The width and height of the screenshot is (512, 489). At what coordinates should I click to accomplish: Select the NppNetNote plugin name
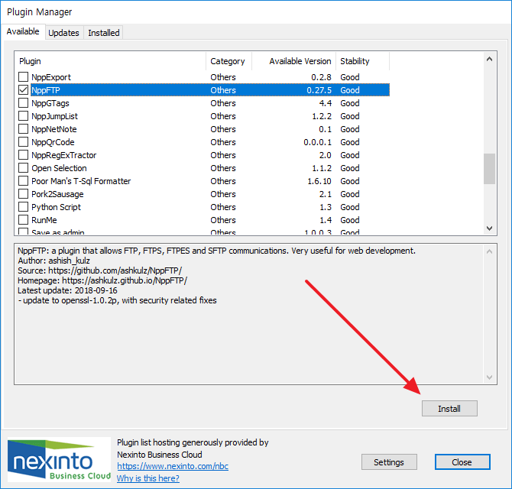[54, 129]
